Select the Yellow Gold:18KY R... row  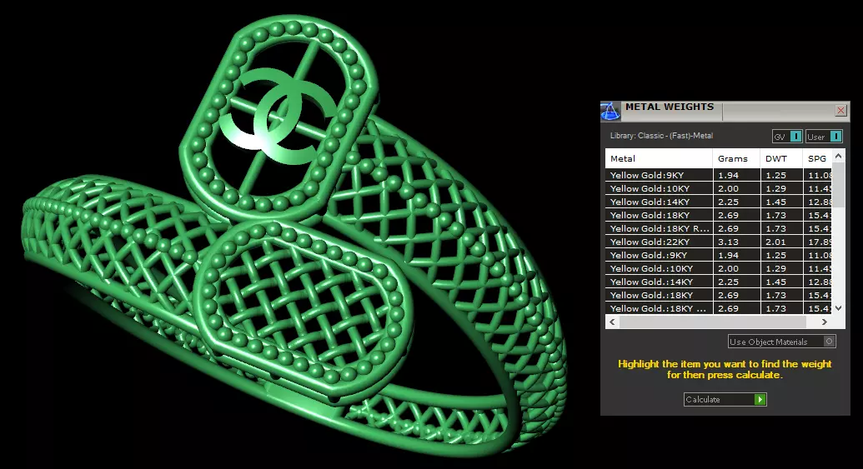pos(718,228)
